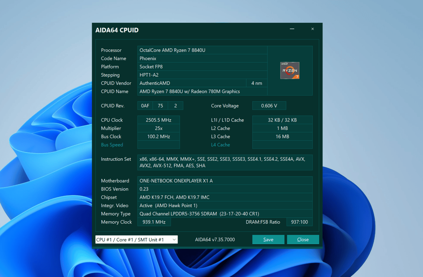This screenshot has height=277, width=423.
Task: Click the "0.23" BIOS version value
Action: coord(225,189)
